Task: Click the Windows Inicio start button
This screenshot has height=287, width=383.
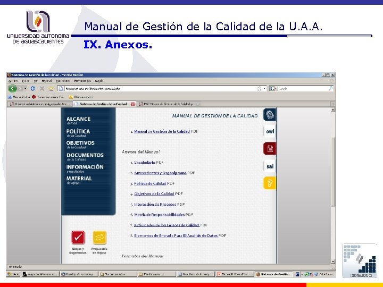Action: click(13, 274)
